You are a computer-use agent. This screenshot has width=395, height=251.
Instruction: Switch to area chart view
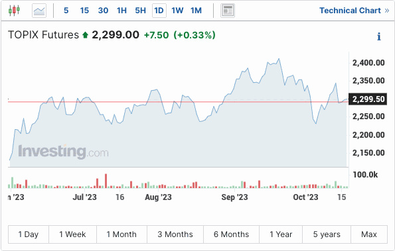(x=39, y=11)
